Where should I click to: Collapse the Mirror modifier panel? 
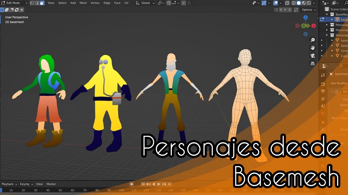click(x=332, y=92)
